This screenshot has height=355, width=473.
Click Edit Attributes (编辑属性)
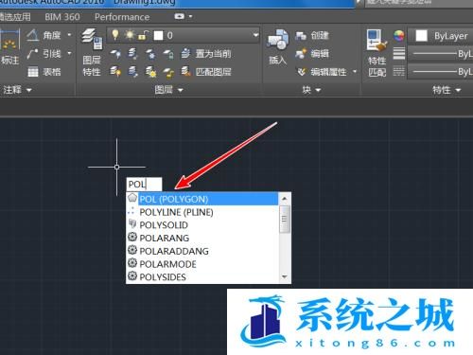point(322,72)
